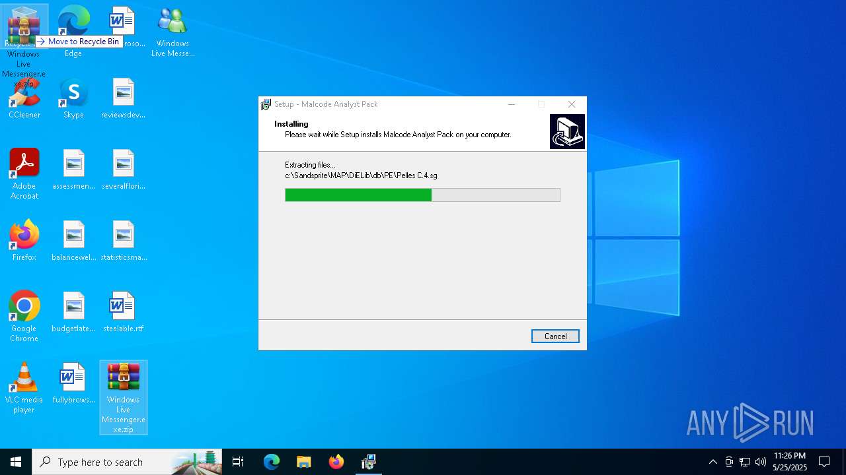
Task: Click the installer computer graphic in Setup header
Action: point(567,132)
